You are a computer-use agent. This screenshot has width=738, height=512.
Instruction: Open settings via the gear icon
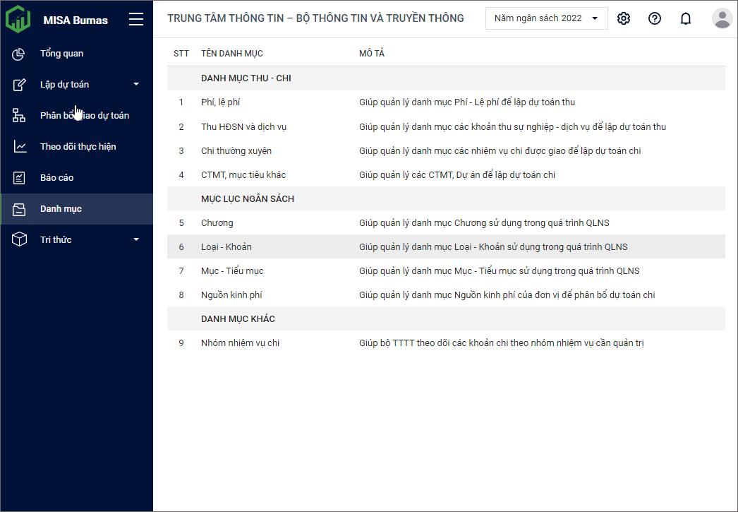click(x=624, y=18)
